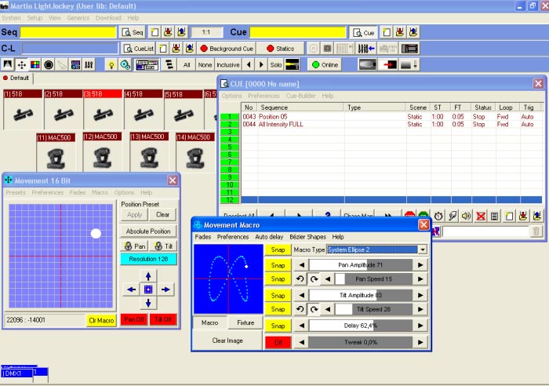Open Auto delay menu in Movement Macro
The width and height of the screenshot is (549, 386).
pos(269,237)
